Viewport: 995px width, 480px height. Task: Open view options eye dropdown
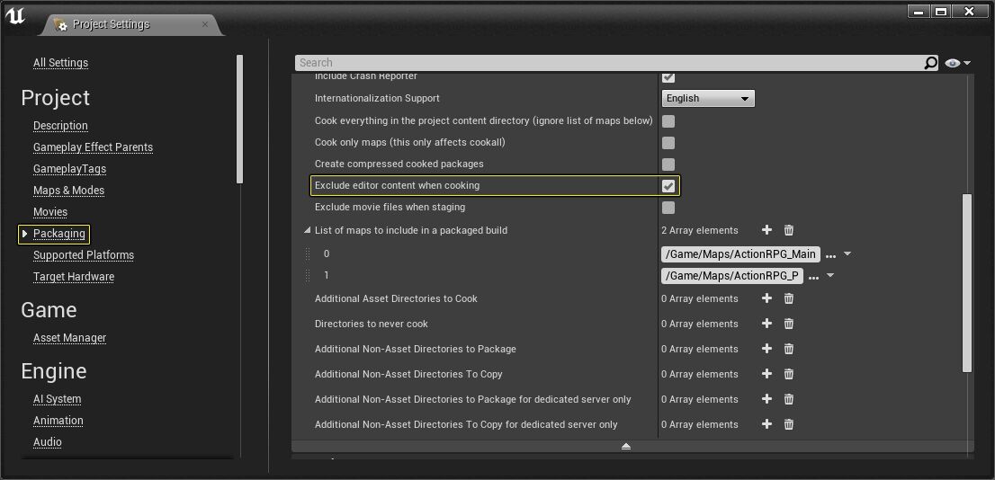[x=957, y=63]
